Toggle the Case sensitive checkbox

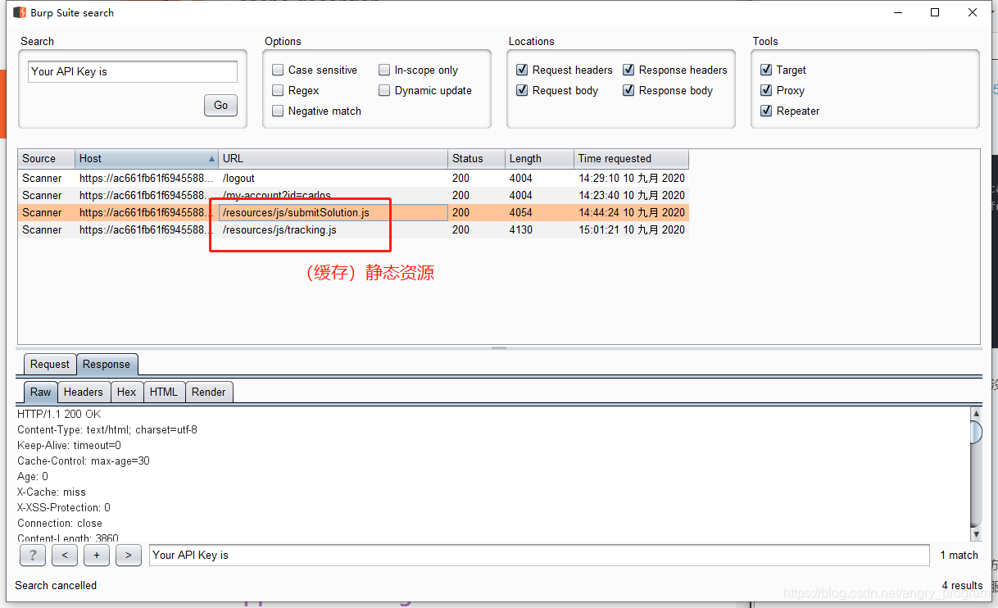[x=278, y=70]
